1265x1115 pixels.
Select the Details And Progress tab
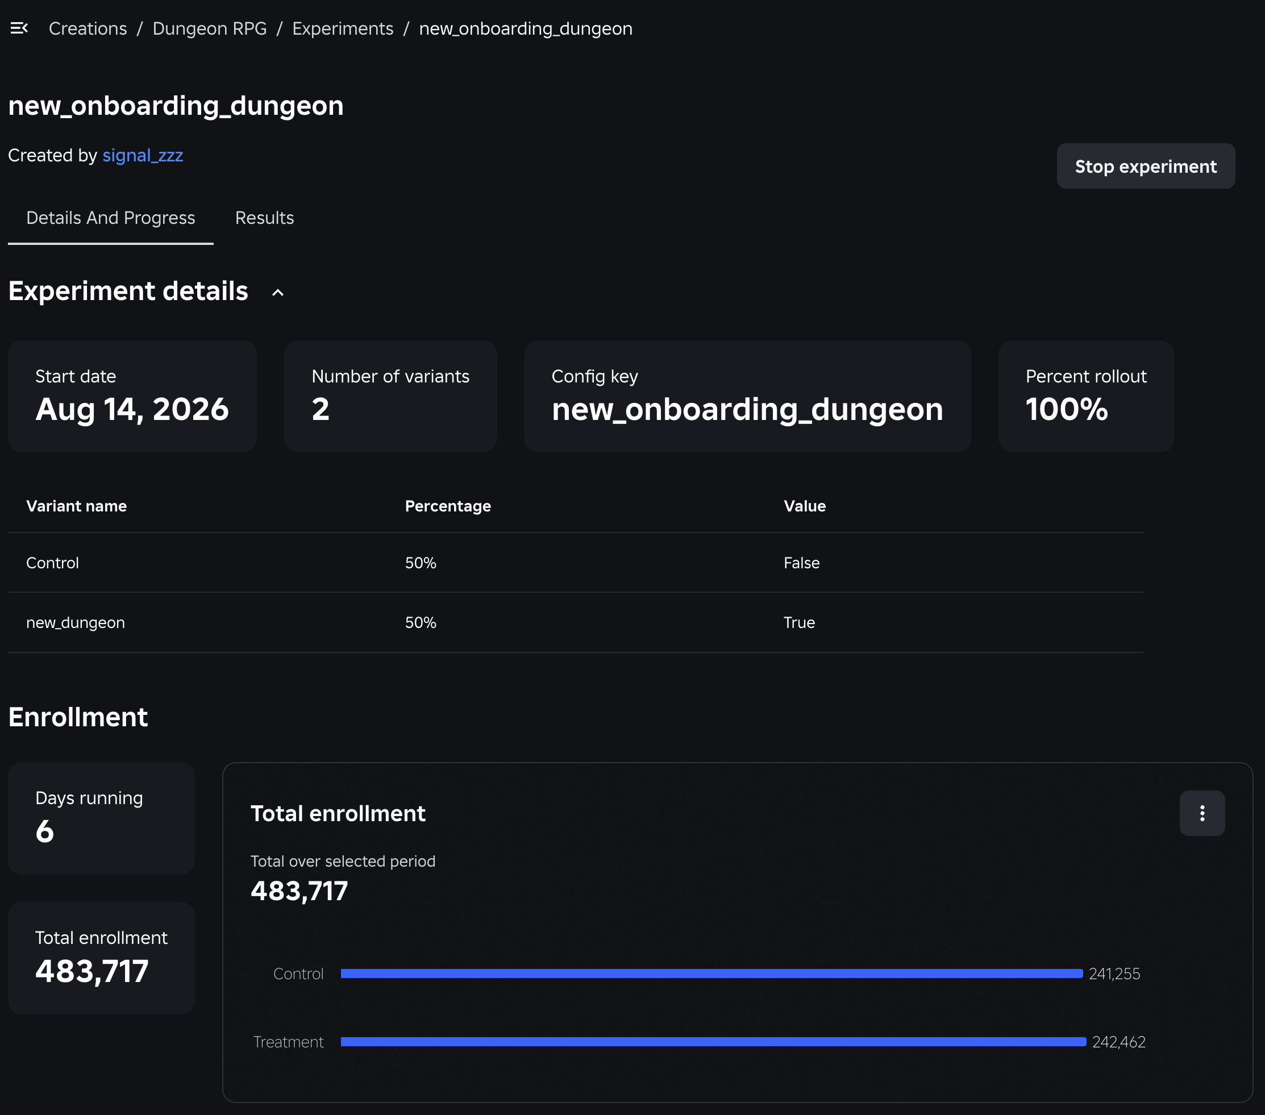click(111, 218)
